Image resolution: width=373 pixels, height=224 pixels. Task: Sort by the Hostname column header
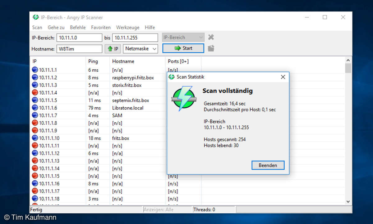[137, 61]
